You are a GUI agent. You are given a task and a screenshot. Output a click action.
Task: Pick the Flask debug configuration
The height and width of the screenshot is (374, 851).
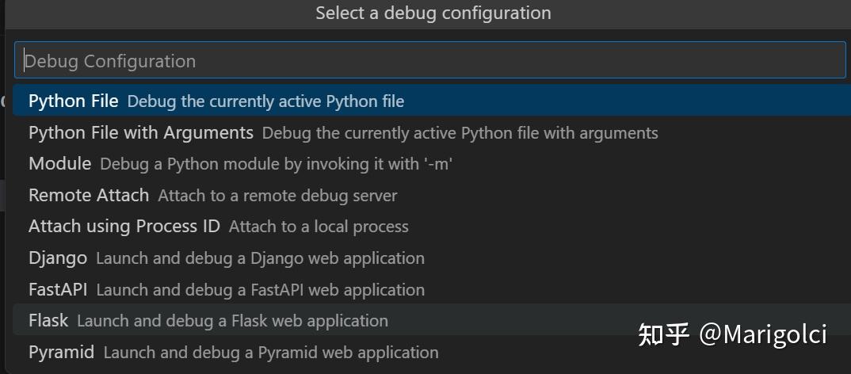point(48,321)
